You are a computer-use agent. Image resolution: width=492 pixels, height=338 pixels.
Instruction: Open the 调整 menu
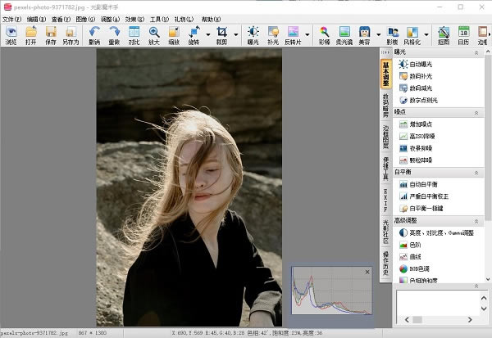pyautogui.click(x=110, y=20)
